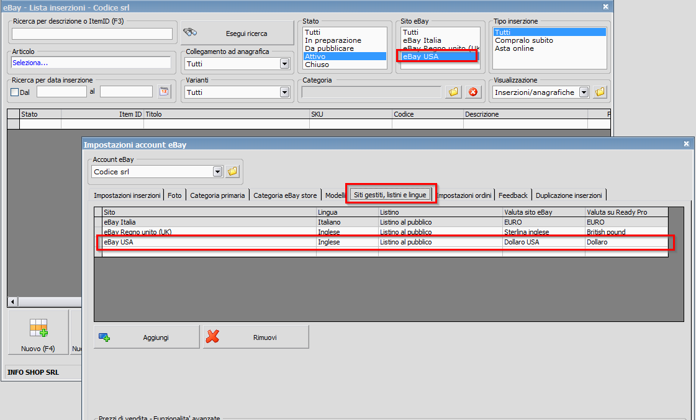Click the Valuta su Ready Pro header

pos(626,212)
